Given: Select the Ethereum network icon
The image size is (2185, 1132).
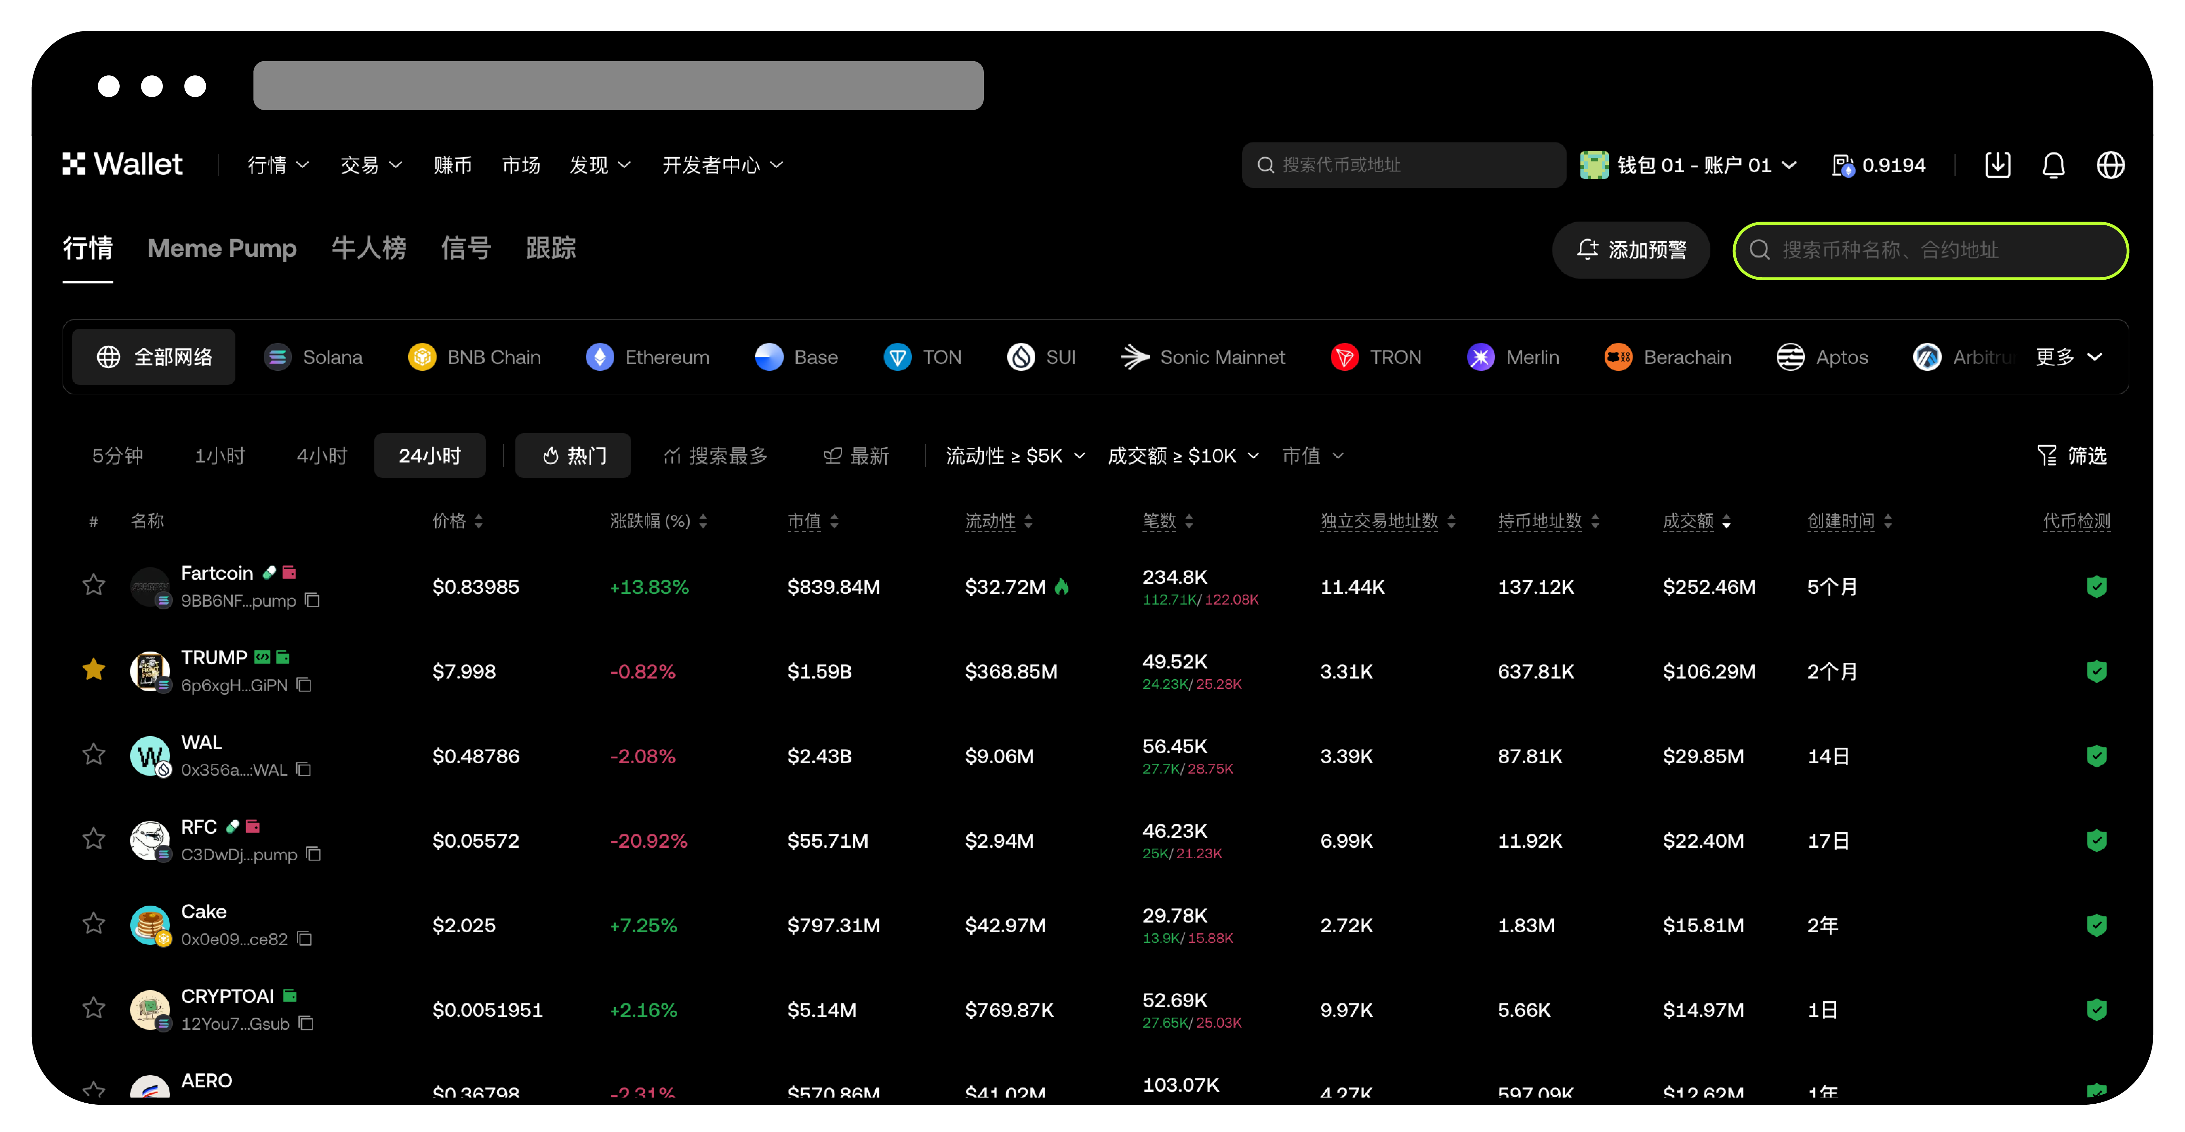Looking at the screenshot, I should (600, 357).
